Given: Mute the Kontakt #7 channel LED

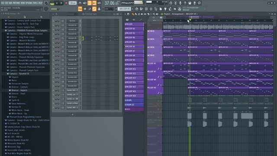Looking at the screenshot, I should pyautogui.click(x=54, y=51).
